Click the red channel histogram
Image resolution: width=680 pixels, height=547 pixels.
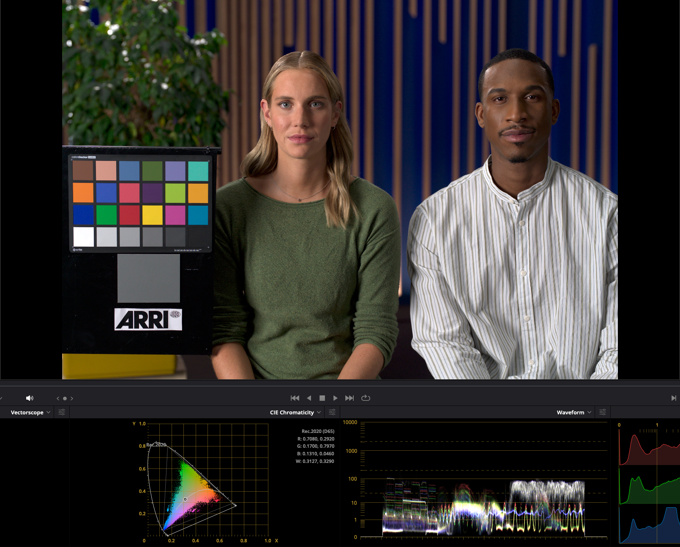tap(649, 449)
